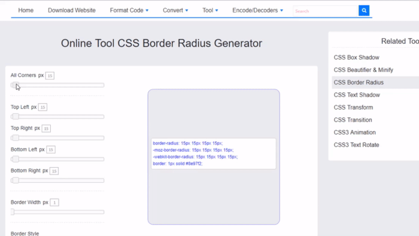The width and height of the screenshot is (419, 236).
Task: Open CSS Box Shadow related tool
Action: point(356,58)
